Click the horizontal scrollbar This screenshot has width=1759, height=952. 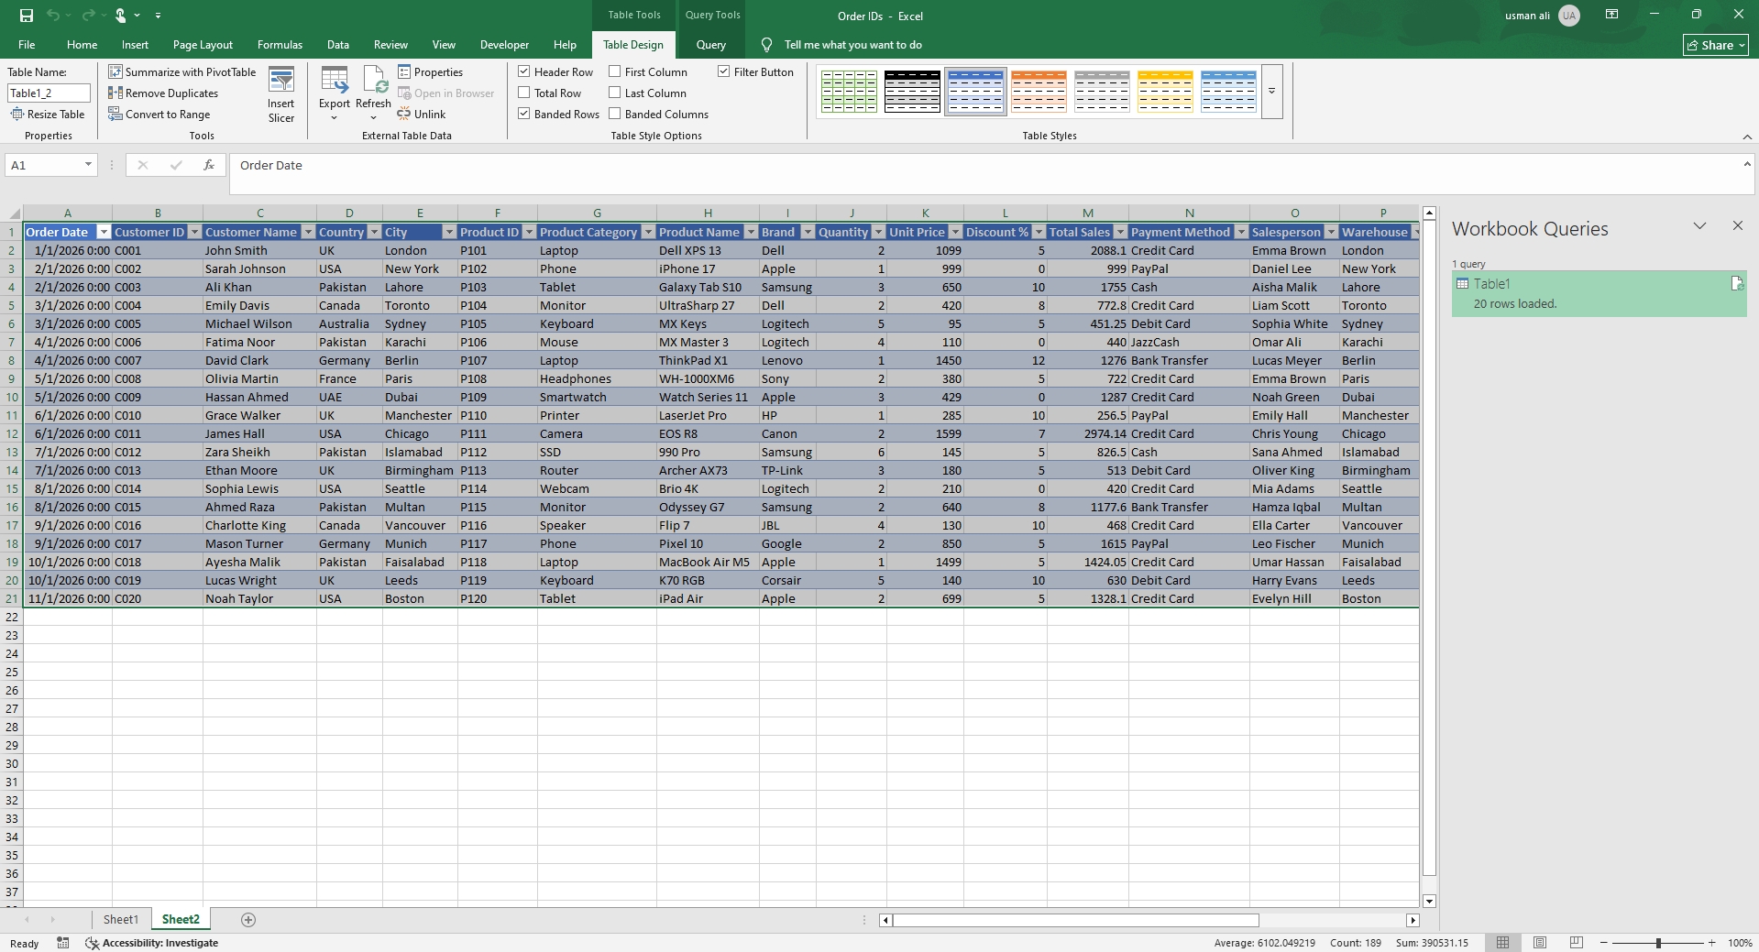[1075, 920]
